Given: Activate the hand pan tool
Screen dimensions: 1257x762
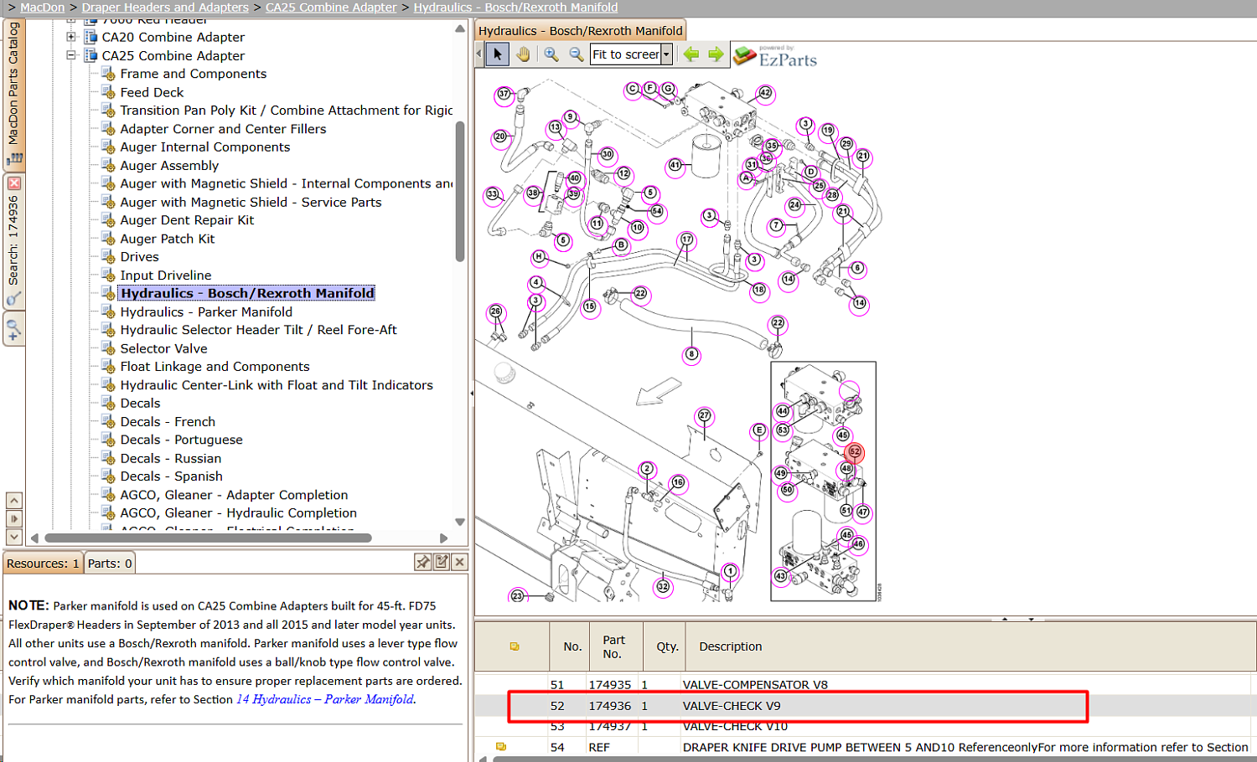Looking at the screenshot, I should (x=524, y=54).
